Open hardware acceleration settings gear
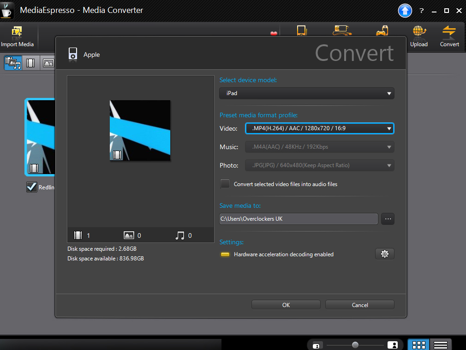This screenshot has height=350, width=466. tap(385, 253)
